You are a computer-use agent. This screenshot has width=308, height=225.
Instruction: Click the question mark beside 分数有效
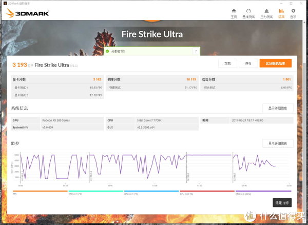(196, 51)
